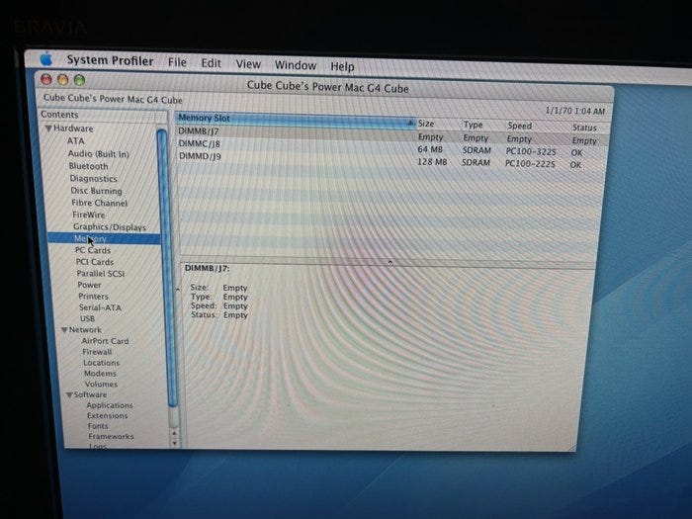Click the PC100-222S speed value
Screen dimensions: 692x519
coord(530,164)
